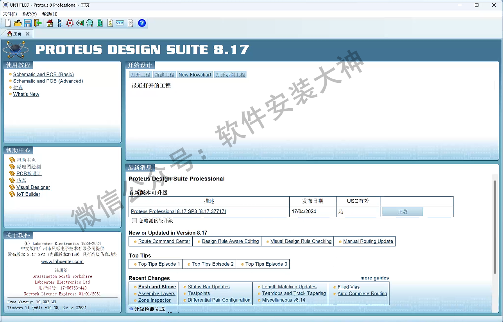Open Top Tips Episode 3
Screen dimensions: 503x322
(x=266, y=264)
